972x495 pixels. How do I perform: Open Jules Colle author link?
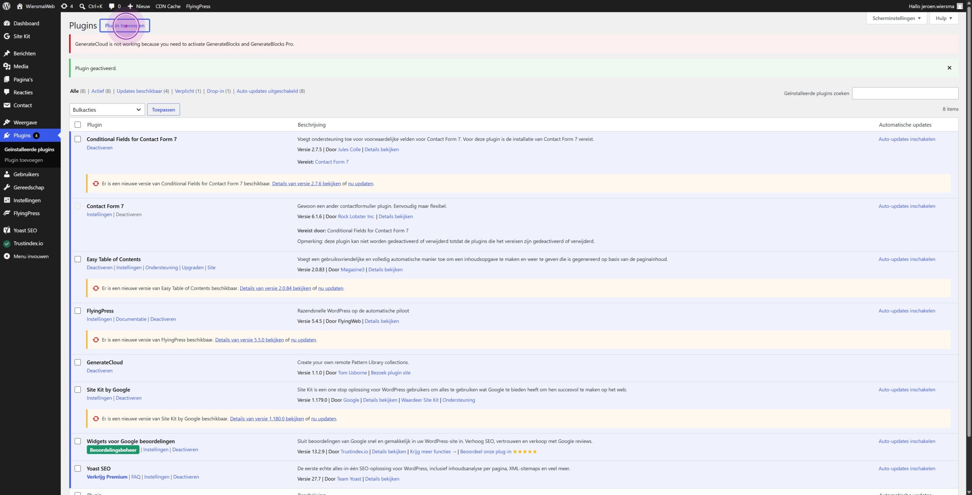[349, 149]
